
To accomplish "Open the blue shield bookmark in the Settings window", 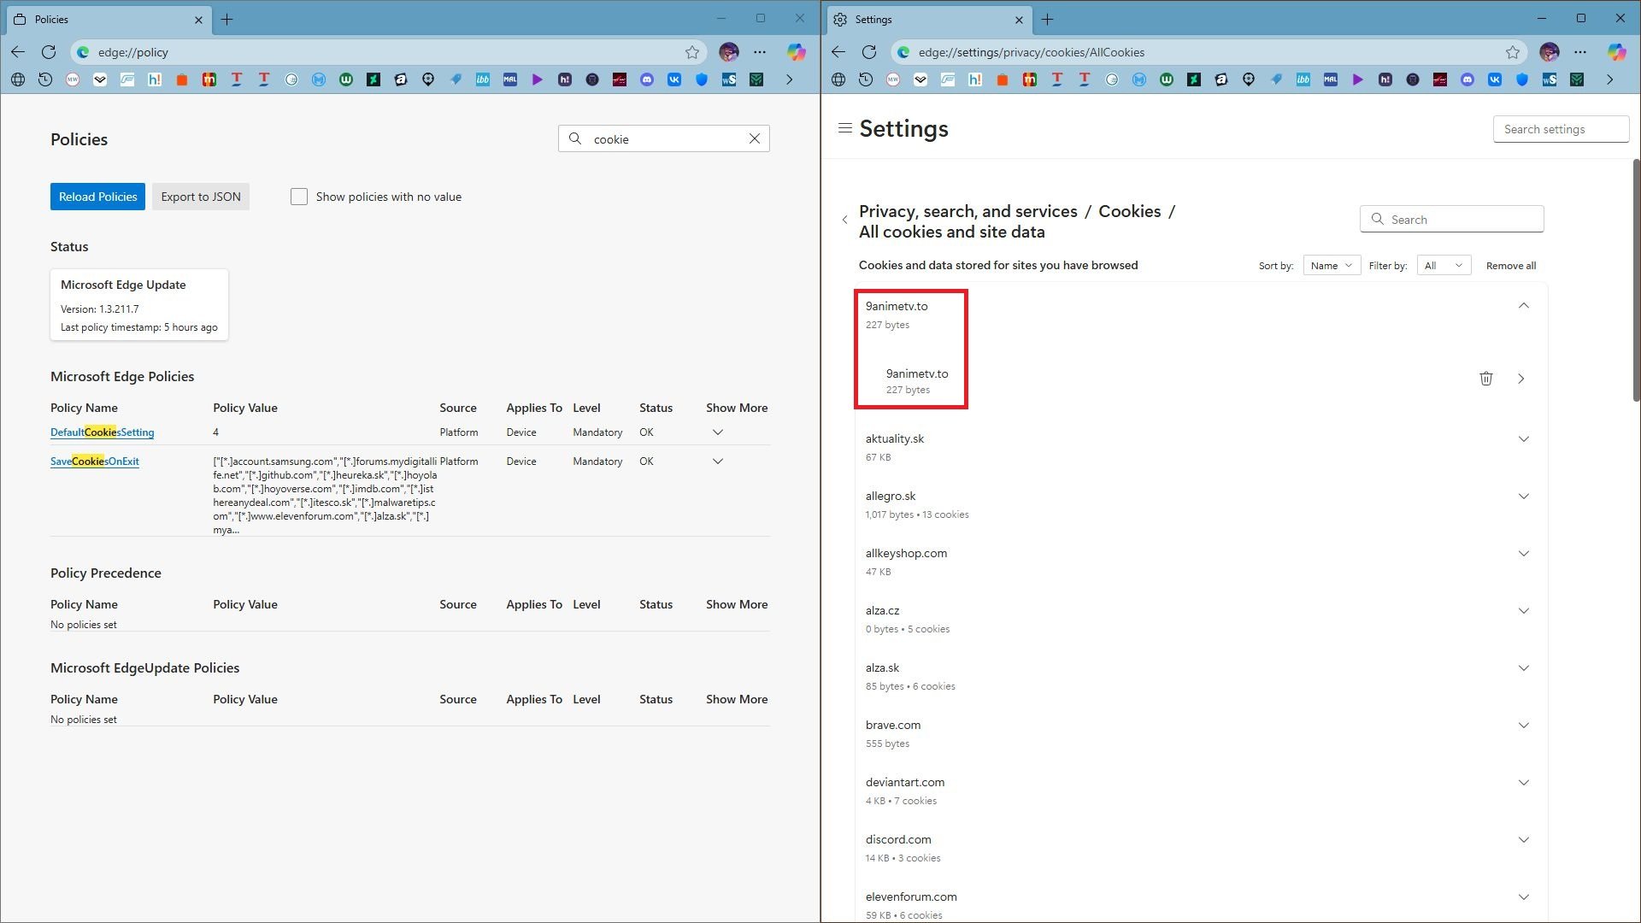I will click(x=1522, y=79).
